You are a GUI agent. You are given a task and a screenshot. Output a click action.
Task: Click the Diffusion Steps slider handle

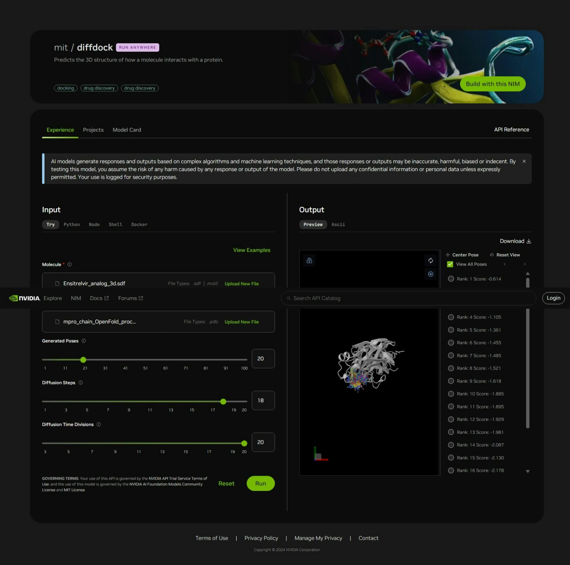click(223, 402)
